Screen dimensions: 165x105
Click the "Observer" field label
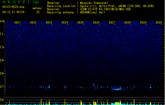(53, 3)
